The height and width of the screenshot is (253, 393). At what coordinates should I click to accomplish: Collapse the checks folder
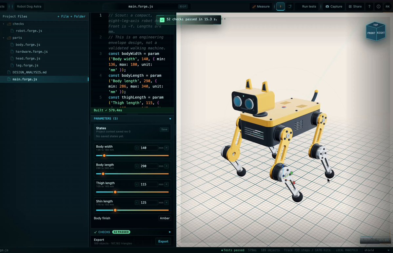tap(4, 24)
